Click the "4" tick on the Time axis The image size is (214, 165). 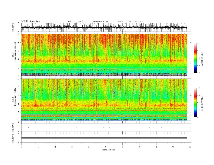tap(89, 147)
